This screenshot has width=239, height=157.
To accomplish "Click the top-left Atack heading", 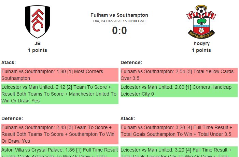I will click(x=9, y=62).
